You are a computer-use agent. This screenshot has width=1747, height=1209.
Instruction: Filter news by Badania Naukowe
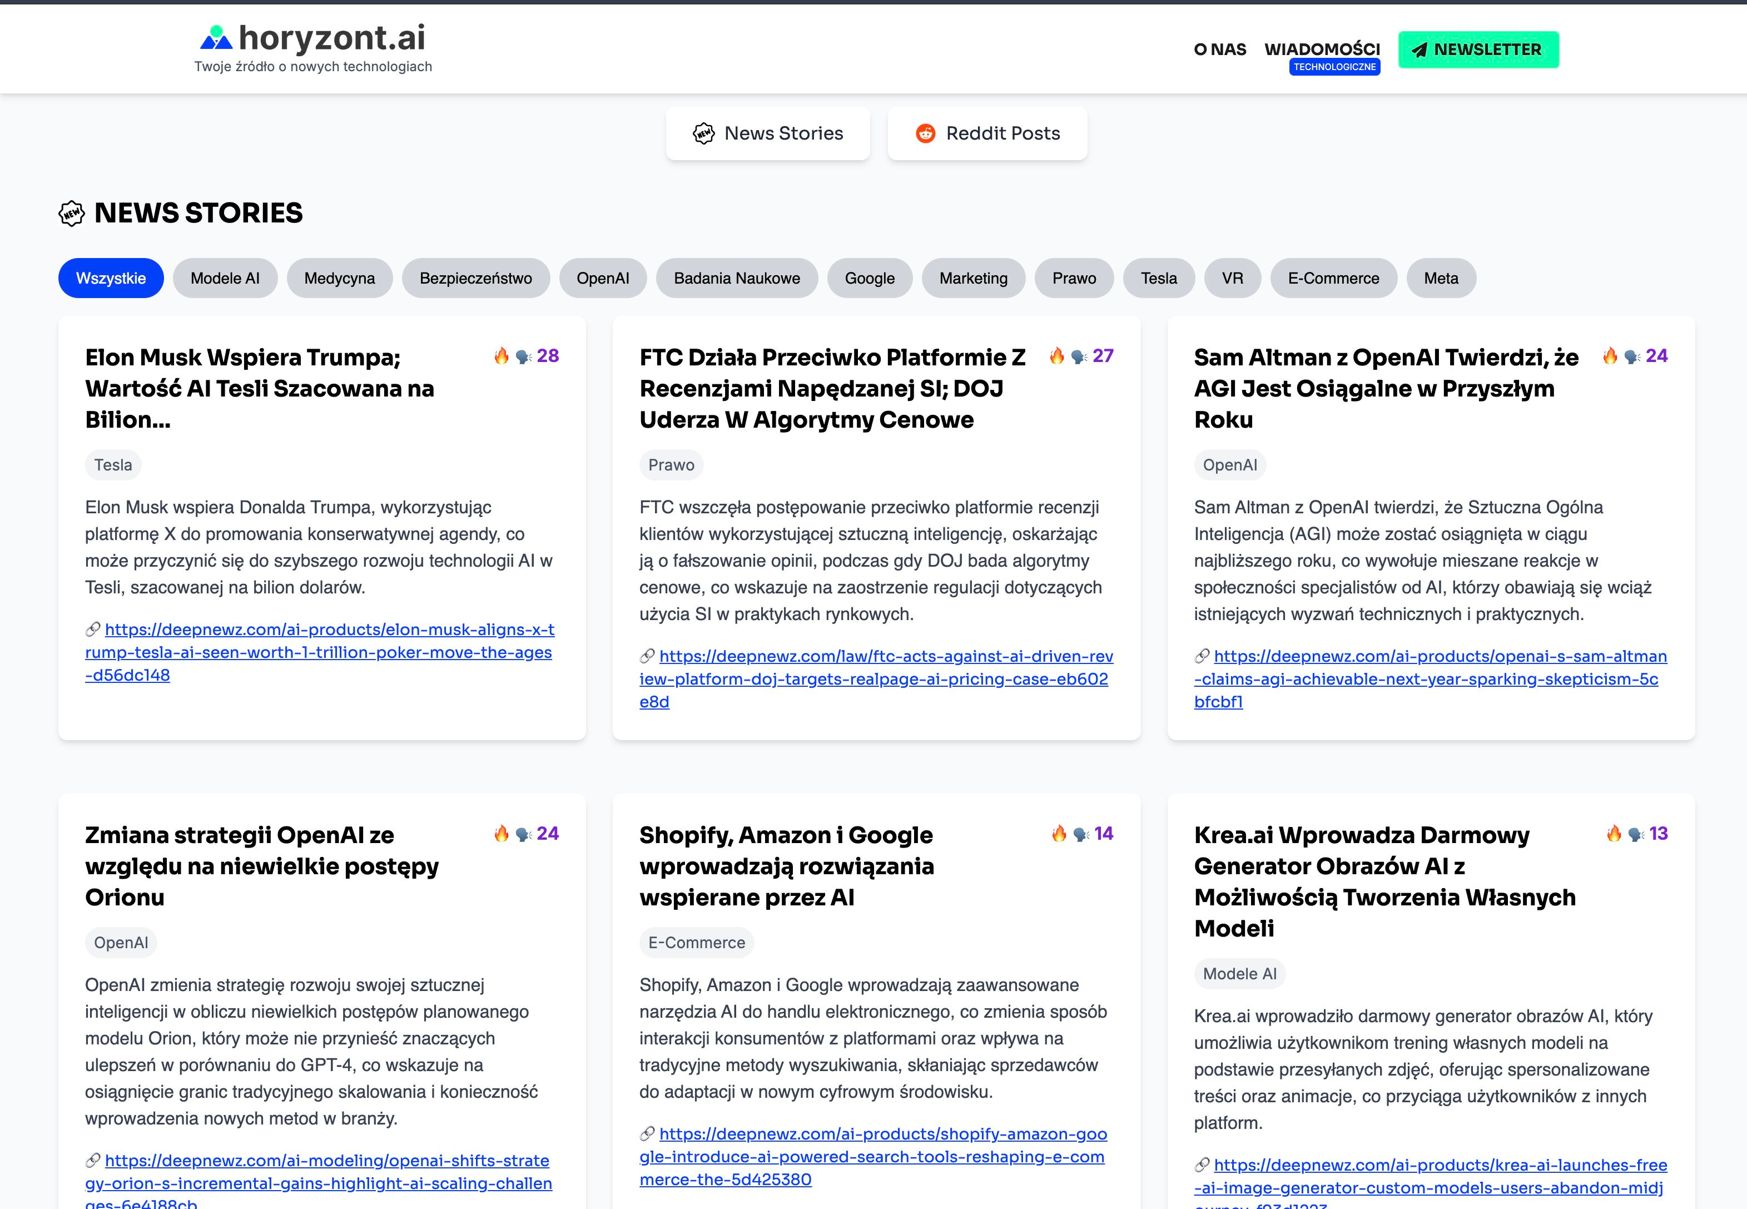[x=736, y=278]
